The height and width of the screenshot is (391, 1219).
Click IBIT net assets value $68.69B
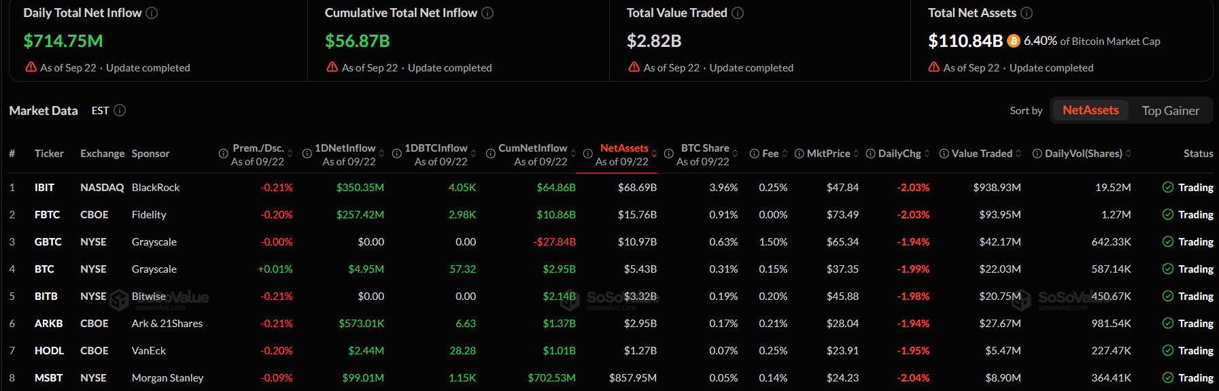(x=637, y=187)
